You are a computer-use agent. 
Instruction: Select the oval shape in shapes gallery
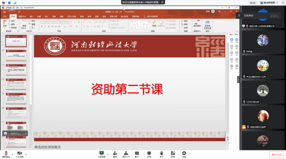click(x=147, y=21)
